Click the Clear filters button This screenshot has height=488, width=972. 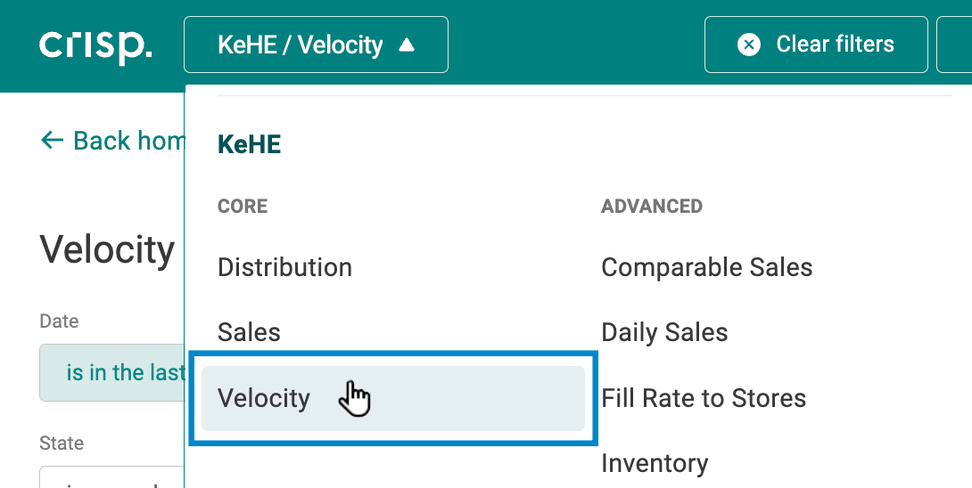[x=816, y=45]
